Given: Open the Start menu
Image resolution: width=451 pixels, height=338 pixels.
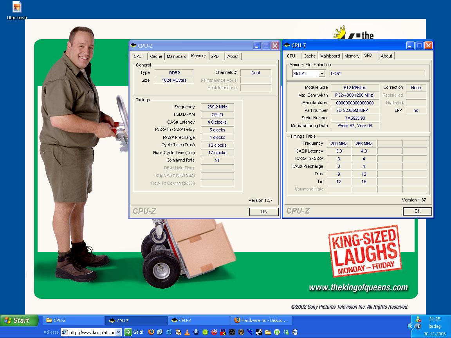Looking at the screenshot, I should coord(19,320).
